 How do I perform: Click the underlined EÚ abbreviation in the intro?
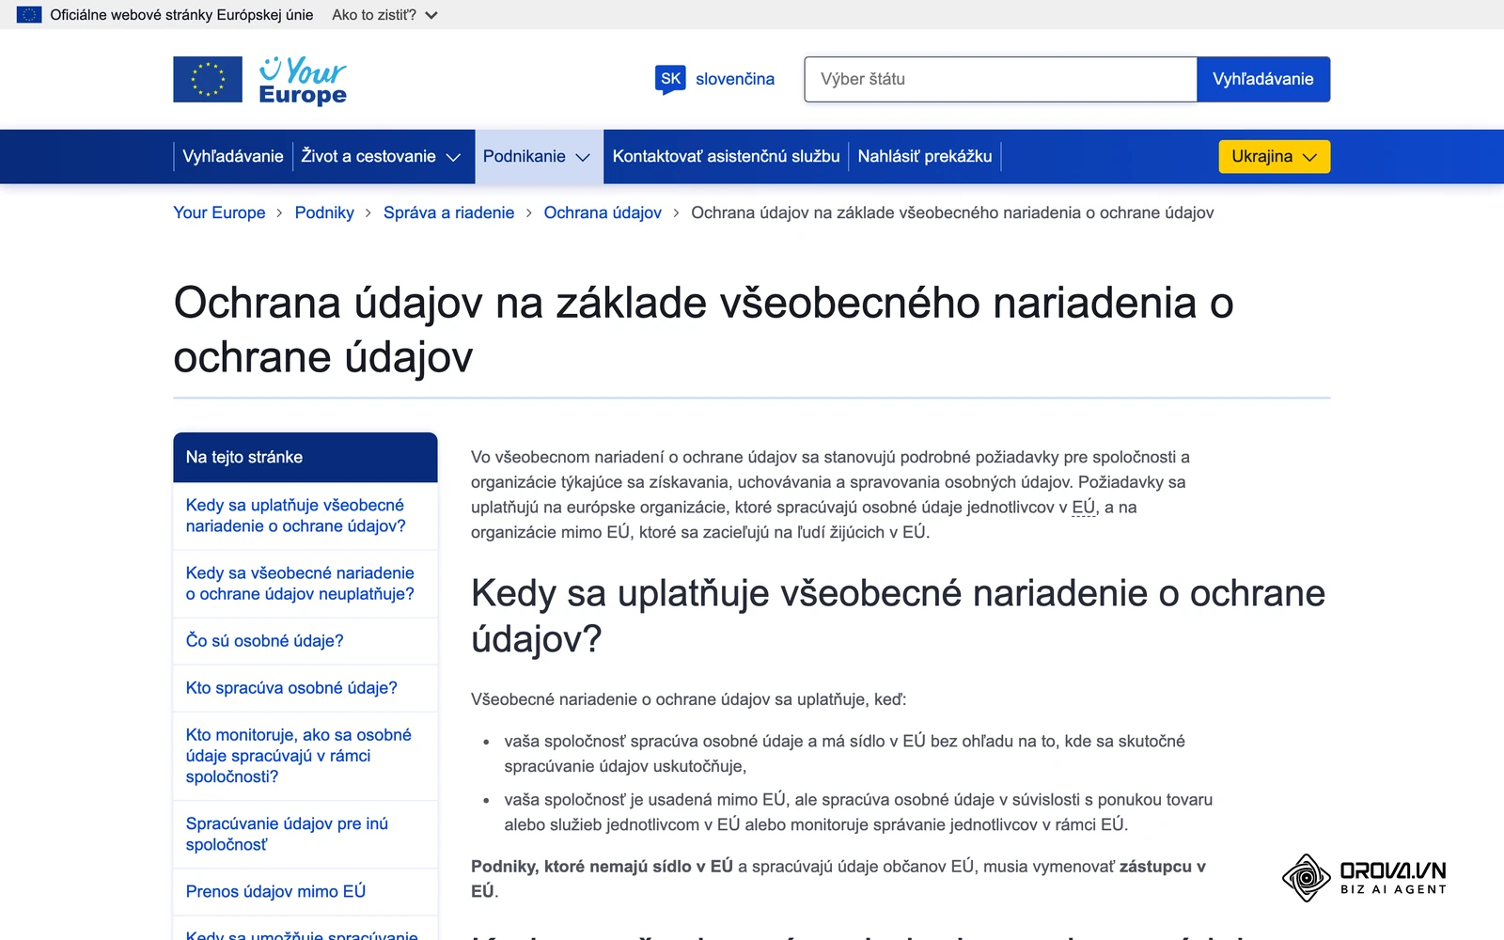point(1083,507)
